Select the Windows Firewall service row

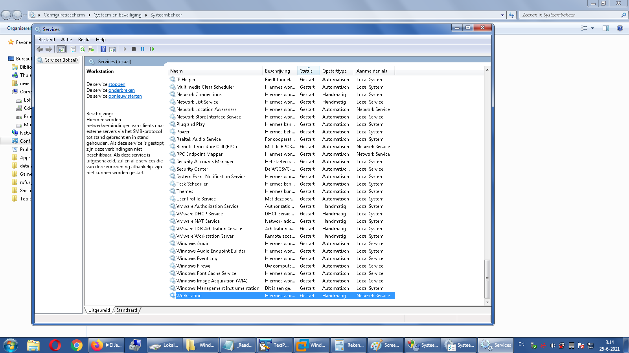194,266
